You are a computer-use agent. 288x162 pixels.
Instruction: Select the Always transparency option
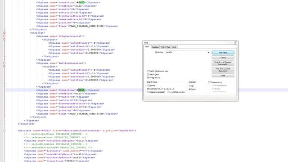tap(213, 89)
